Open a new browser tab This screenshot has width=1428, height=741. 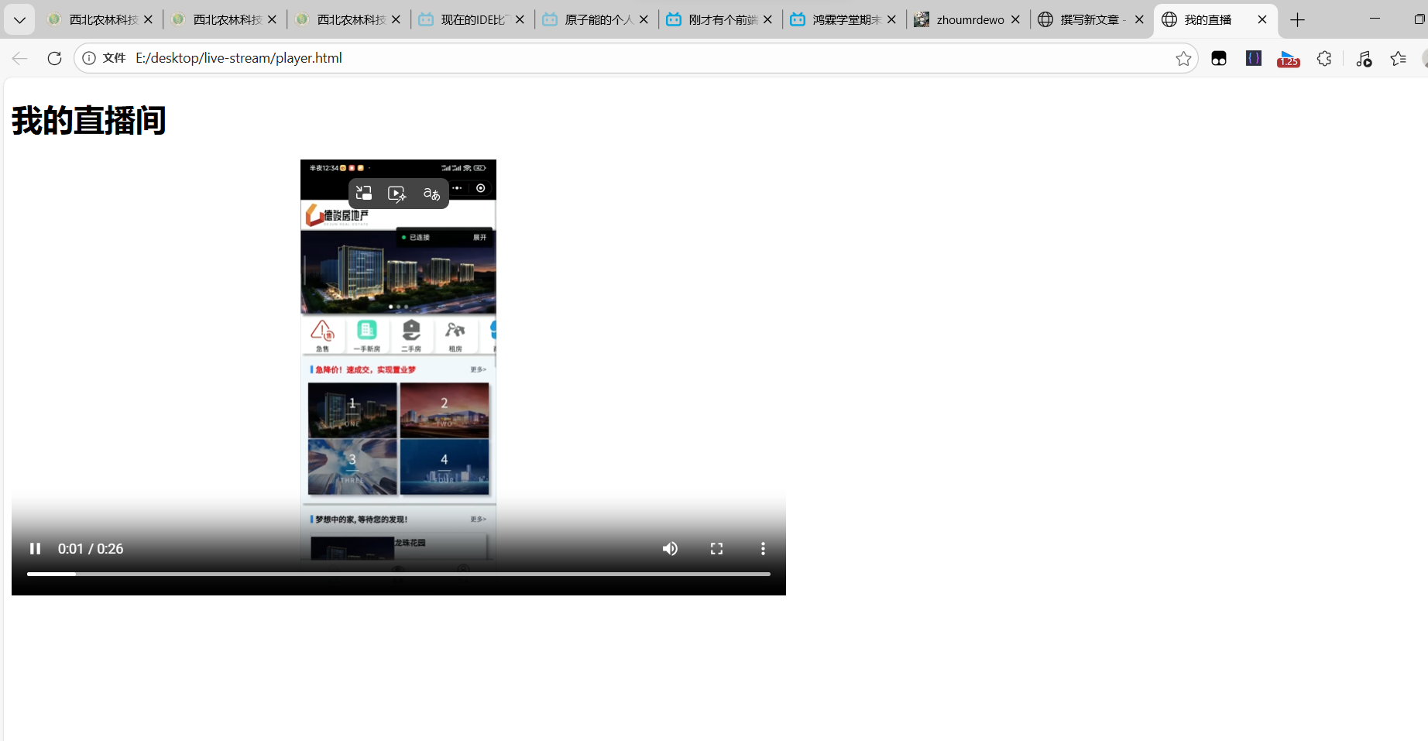[x=1298, y=19]
